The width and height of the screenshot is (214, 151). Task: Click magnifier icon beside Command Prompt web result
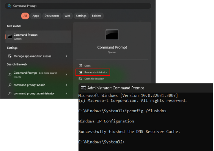tap(10, 75)
